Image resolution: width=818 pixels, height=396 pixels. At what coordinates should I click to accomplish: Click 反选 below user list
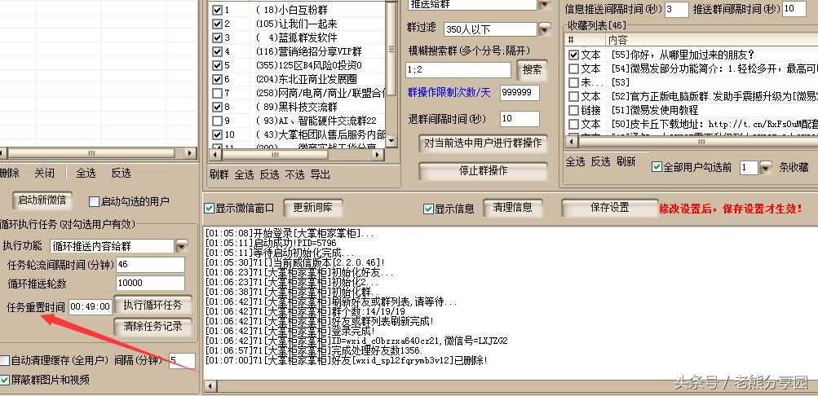pyautogui.click(x=121, y=173)
